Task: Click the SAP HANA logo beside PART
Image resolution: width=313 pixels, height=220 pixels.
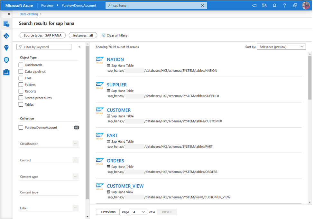Action: 100,136
